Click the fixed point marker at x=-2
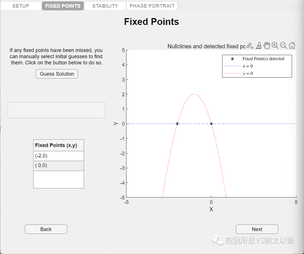Image resolution: width=304 pixels, height=254 pixels. (177, 124)
